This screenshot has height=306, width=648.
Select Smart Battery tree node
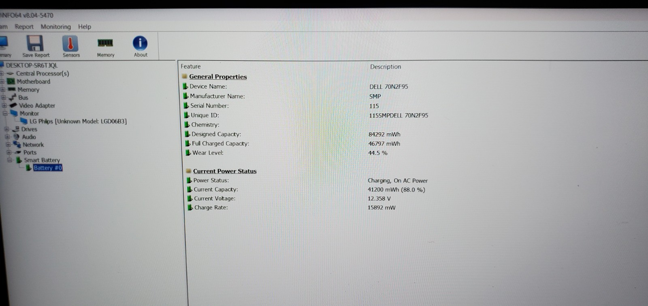pyautogui.click(x=42, y=160)
